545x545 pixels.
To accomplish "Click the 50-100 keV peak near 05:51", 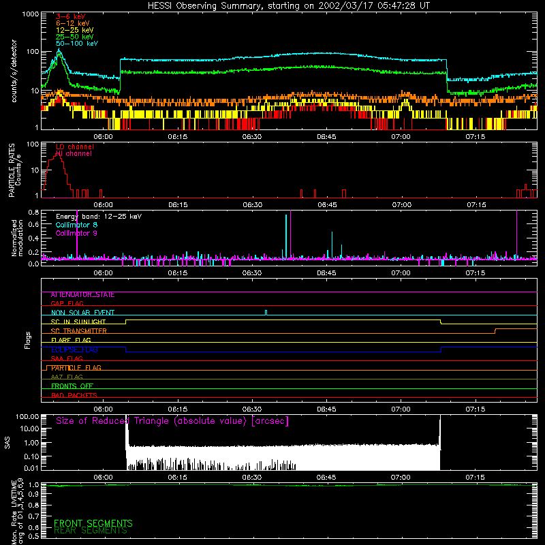I will pyautogui.click(x=59, y=50).
